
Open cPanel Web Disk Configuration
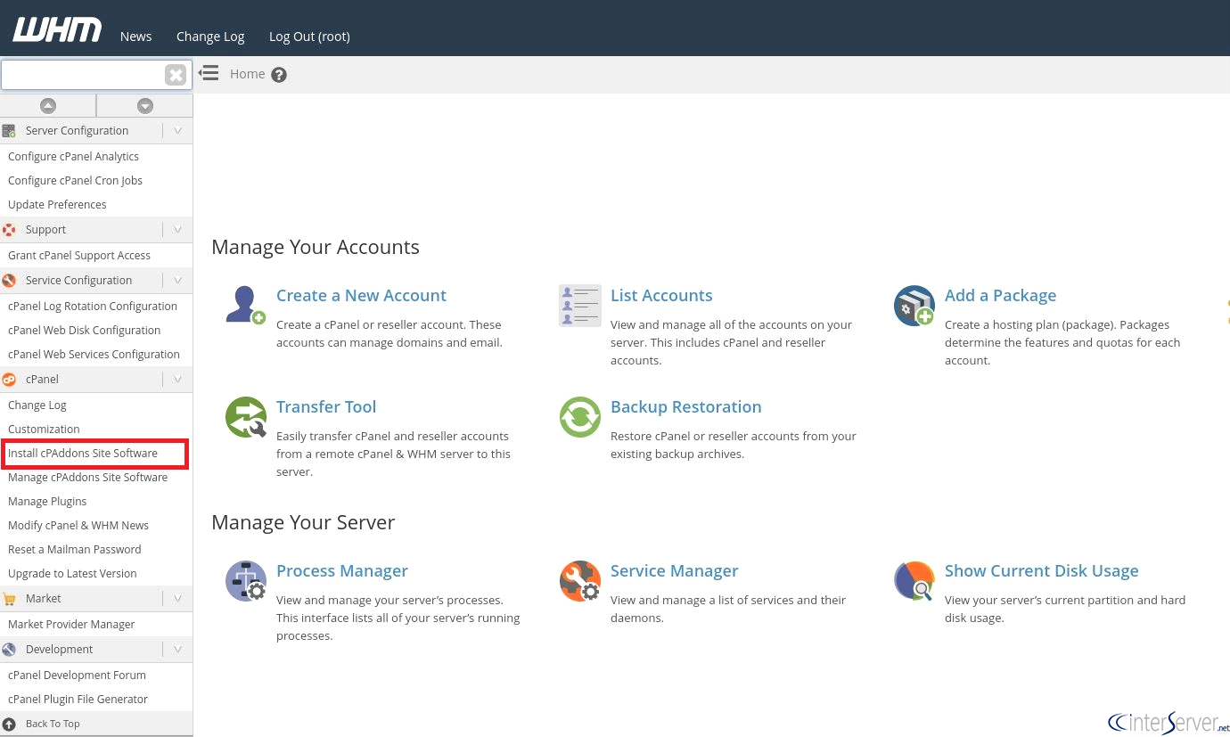click(x=84, y=331)
